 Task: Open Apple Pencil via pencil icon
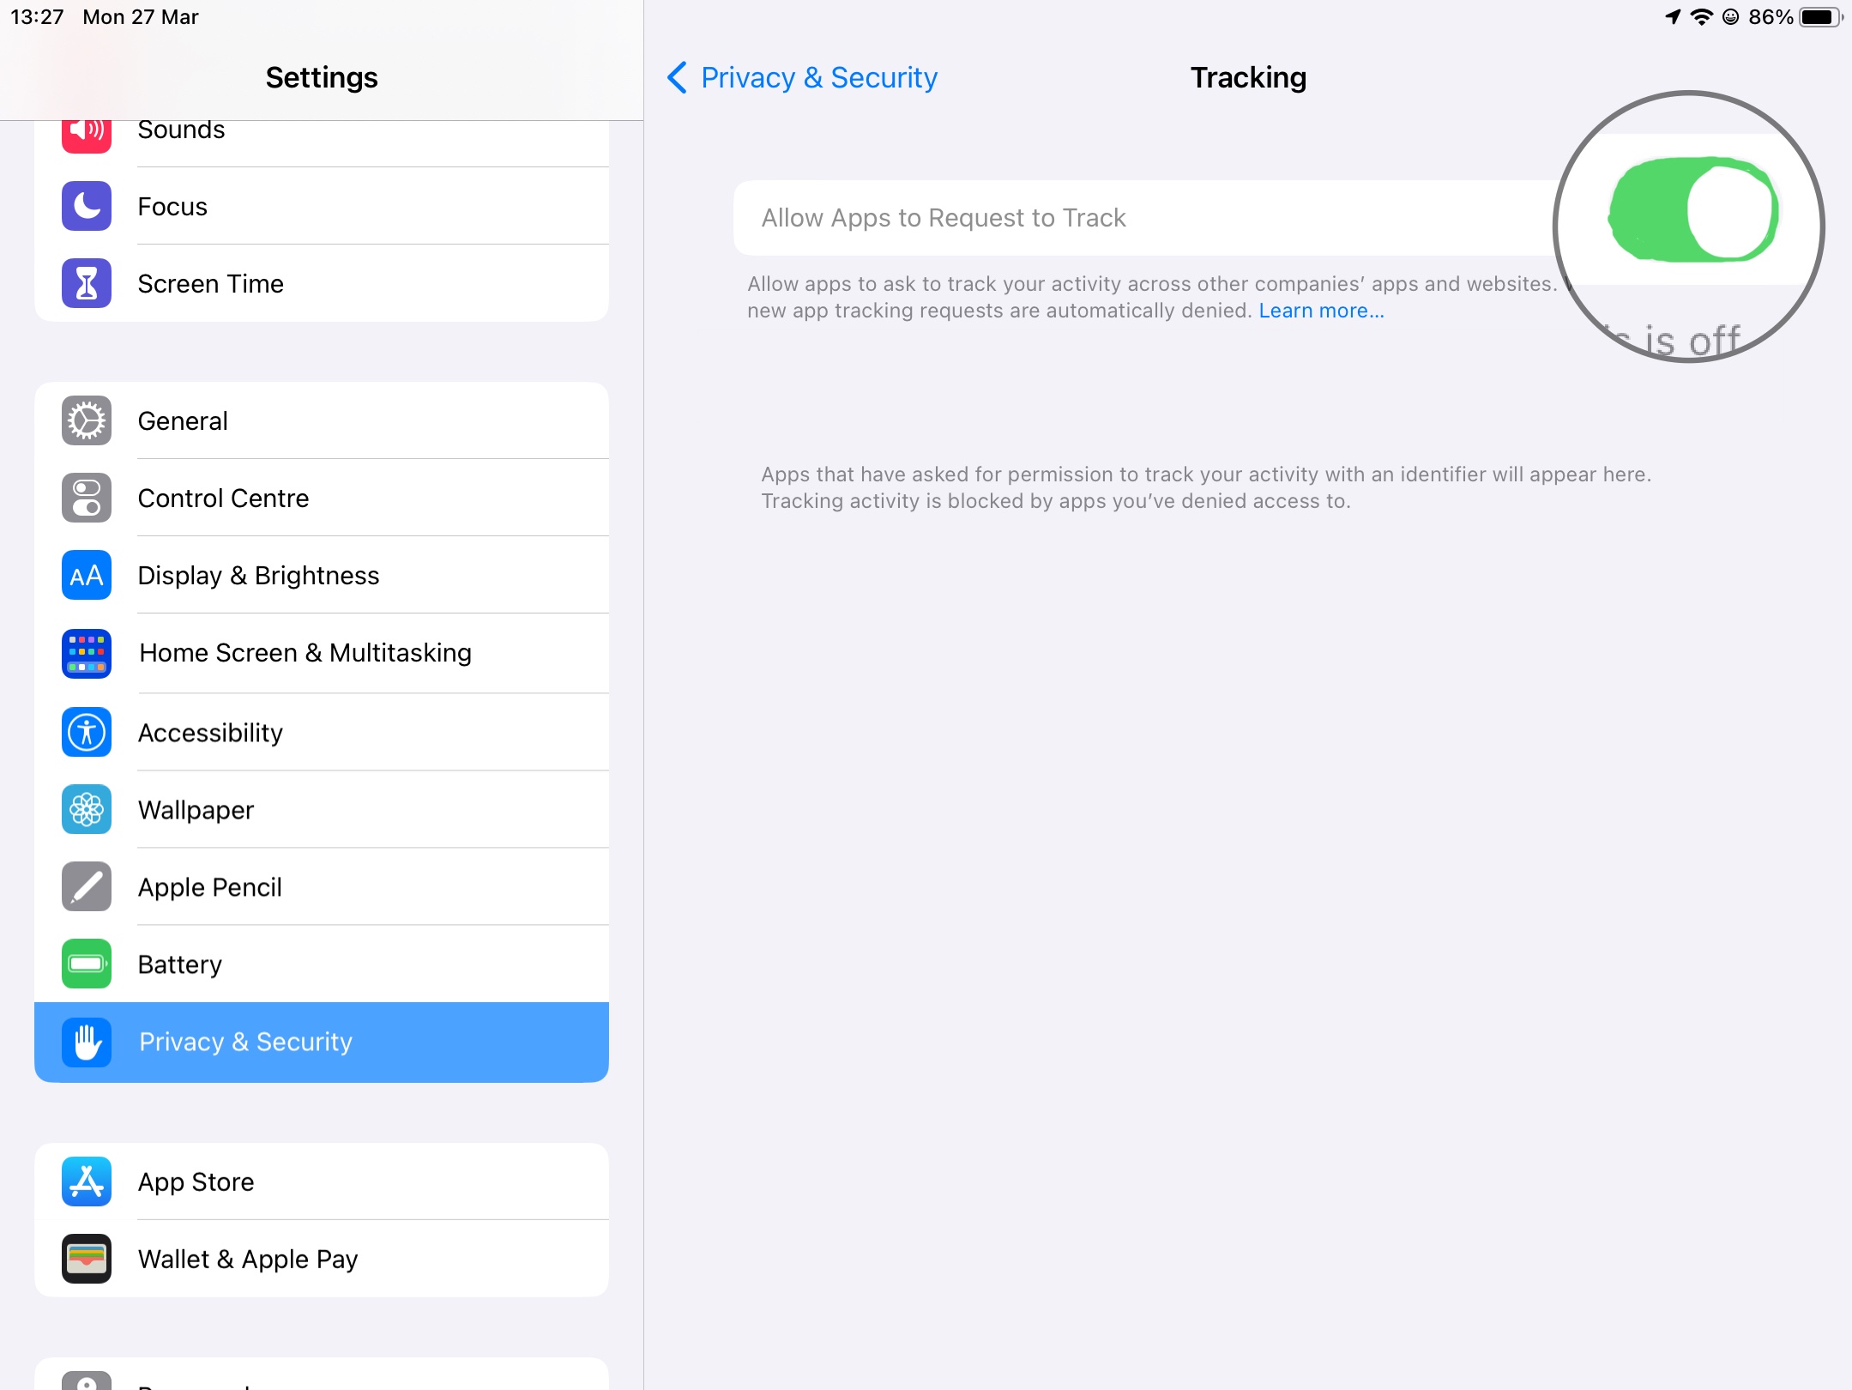pyautogui.click(x=87, y=886)
